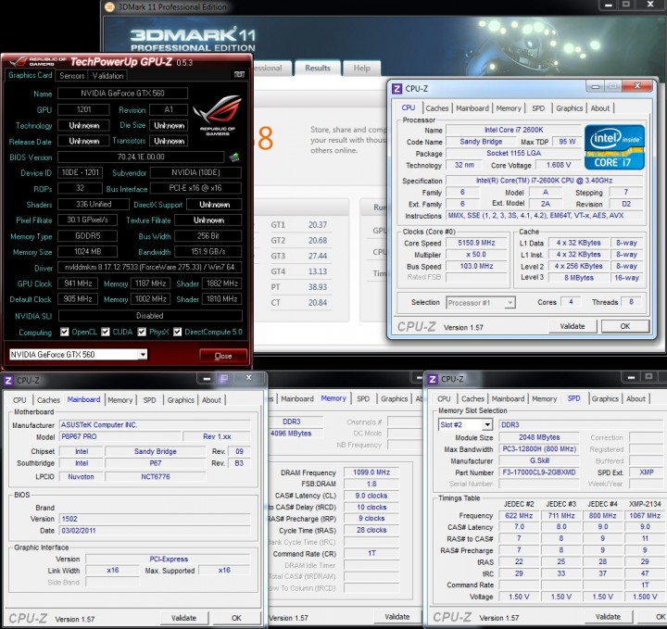The height and width of the screenshot is (629, 667).
Task: Open the Results tab in 3DMark 11
Action: (x=318, y=68)
